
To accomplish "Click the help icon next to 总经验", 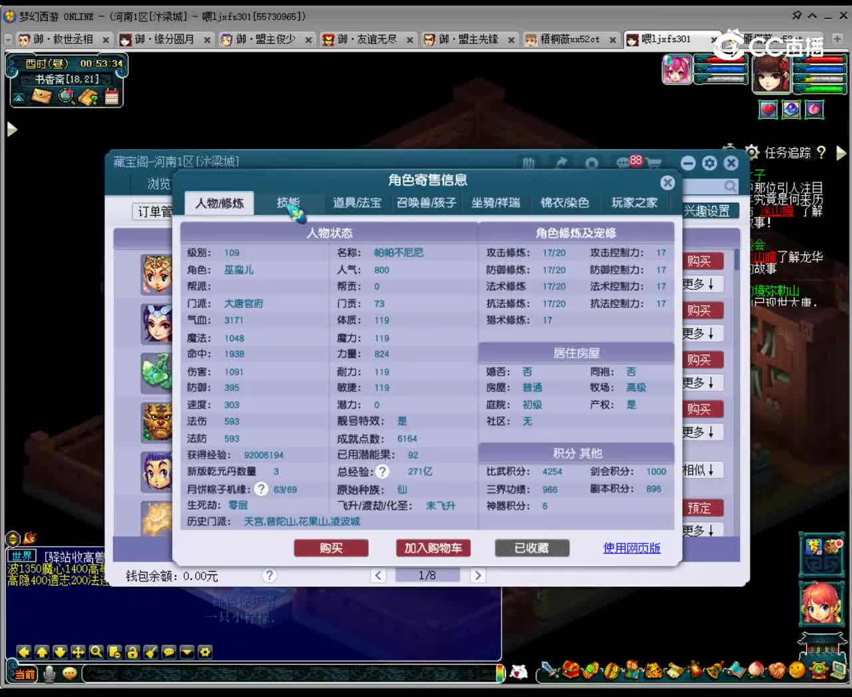I will [x=382, y=471].
